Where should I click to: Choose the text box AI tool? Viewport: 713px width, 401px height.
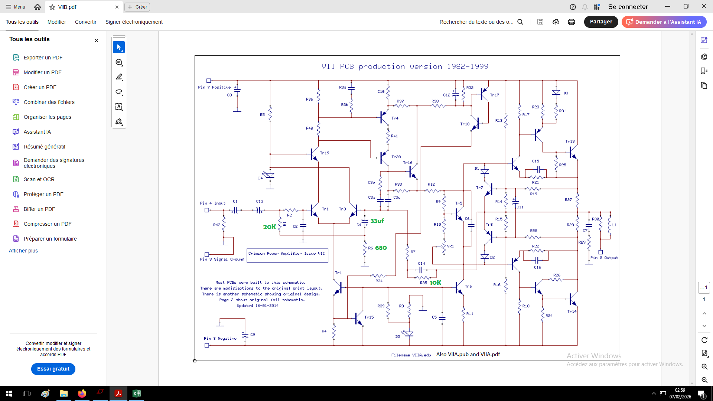coord(119,107)
